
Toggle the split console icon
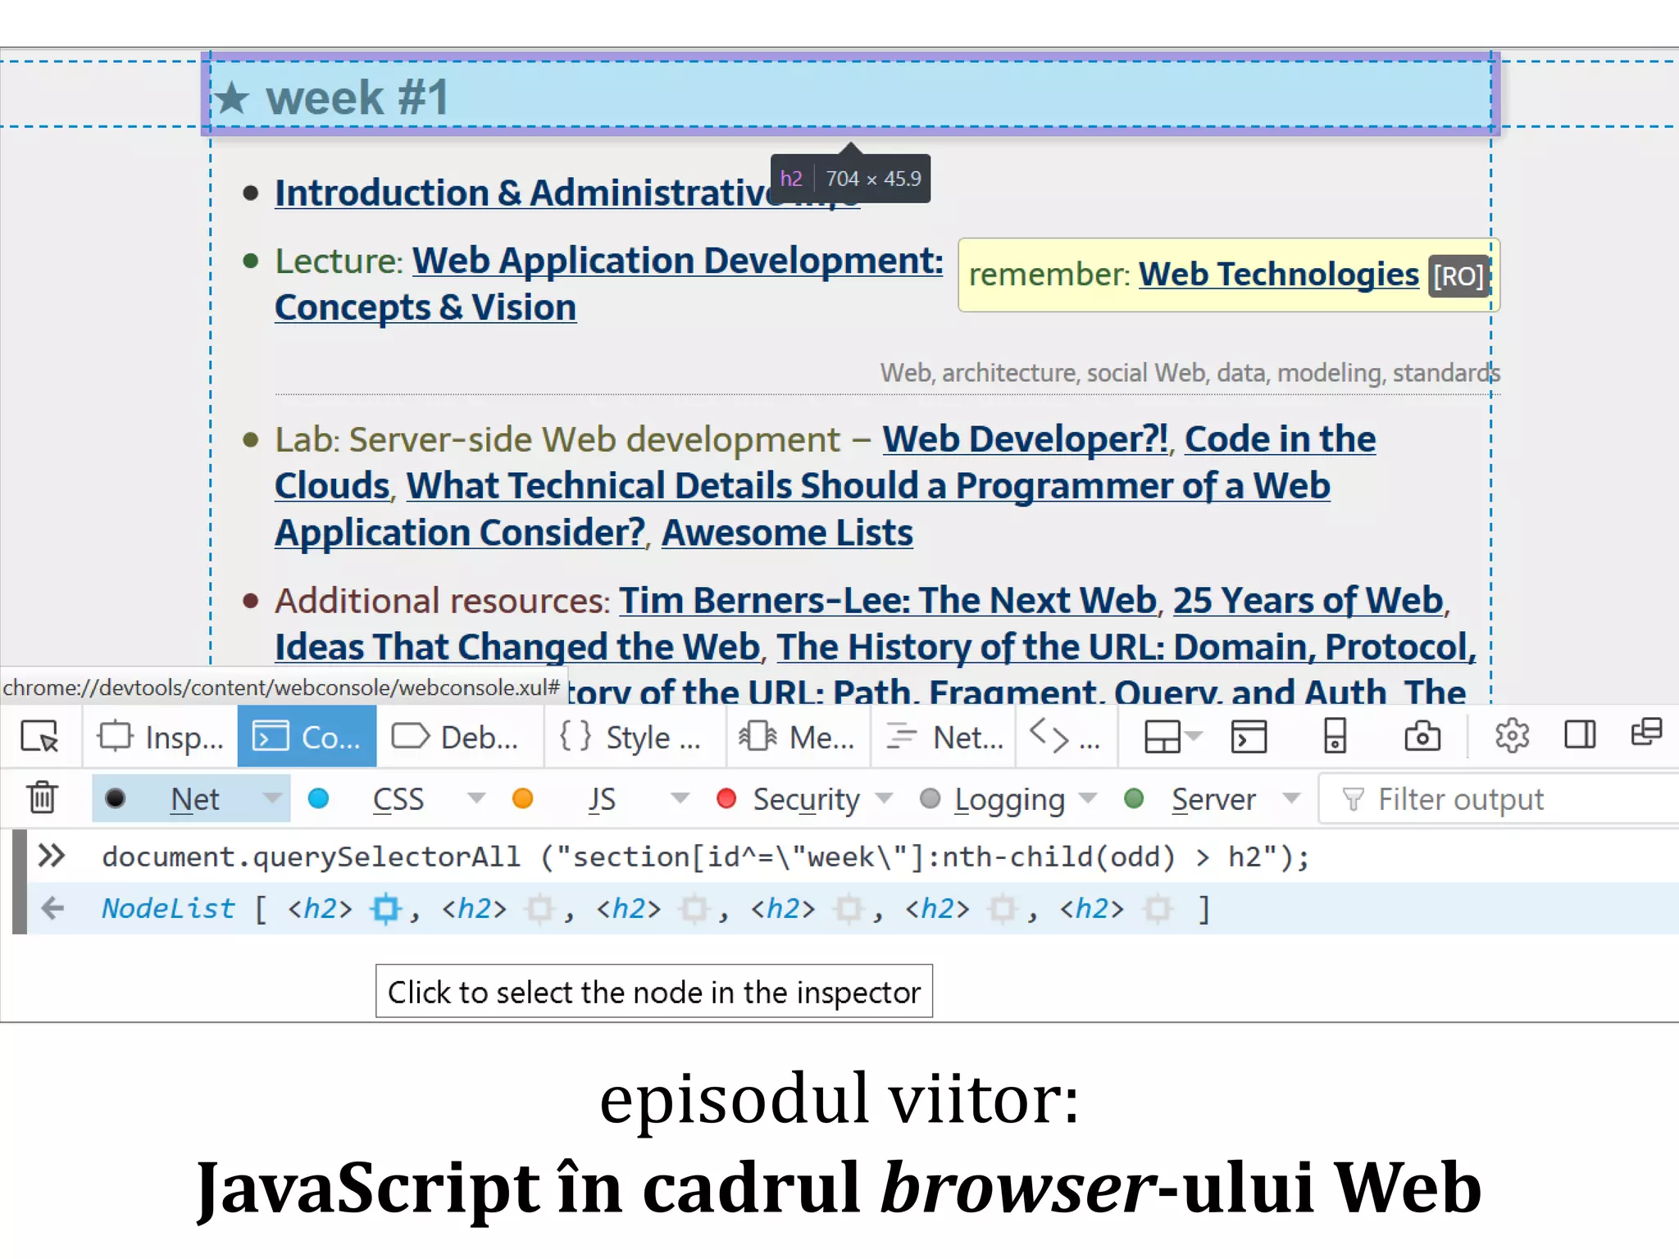(1249, 736)
